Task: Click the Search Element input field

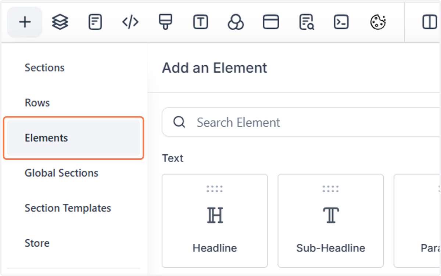Action: coord(301,122)
